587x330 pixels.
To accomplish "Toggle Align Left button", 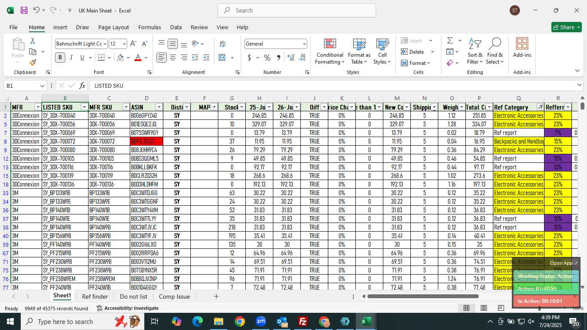I will 162,58.
